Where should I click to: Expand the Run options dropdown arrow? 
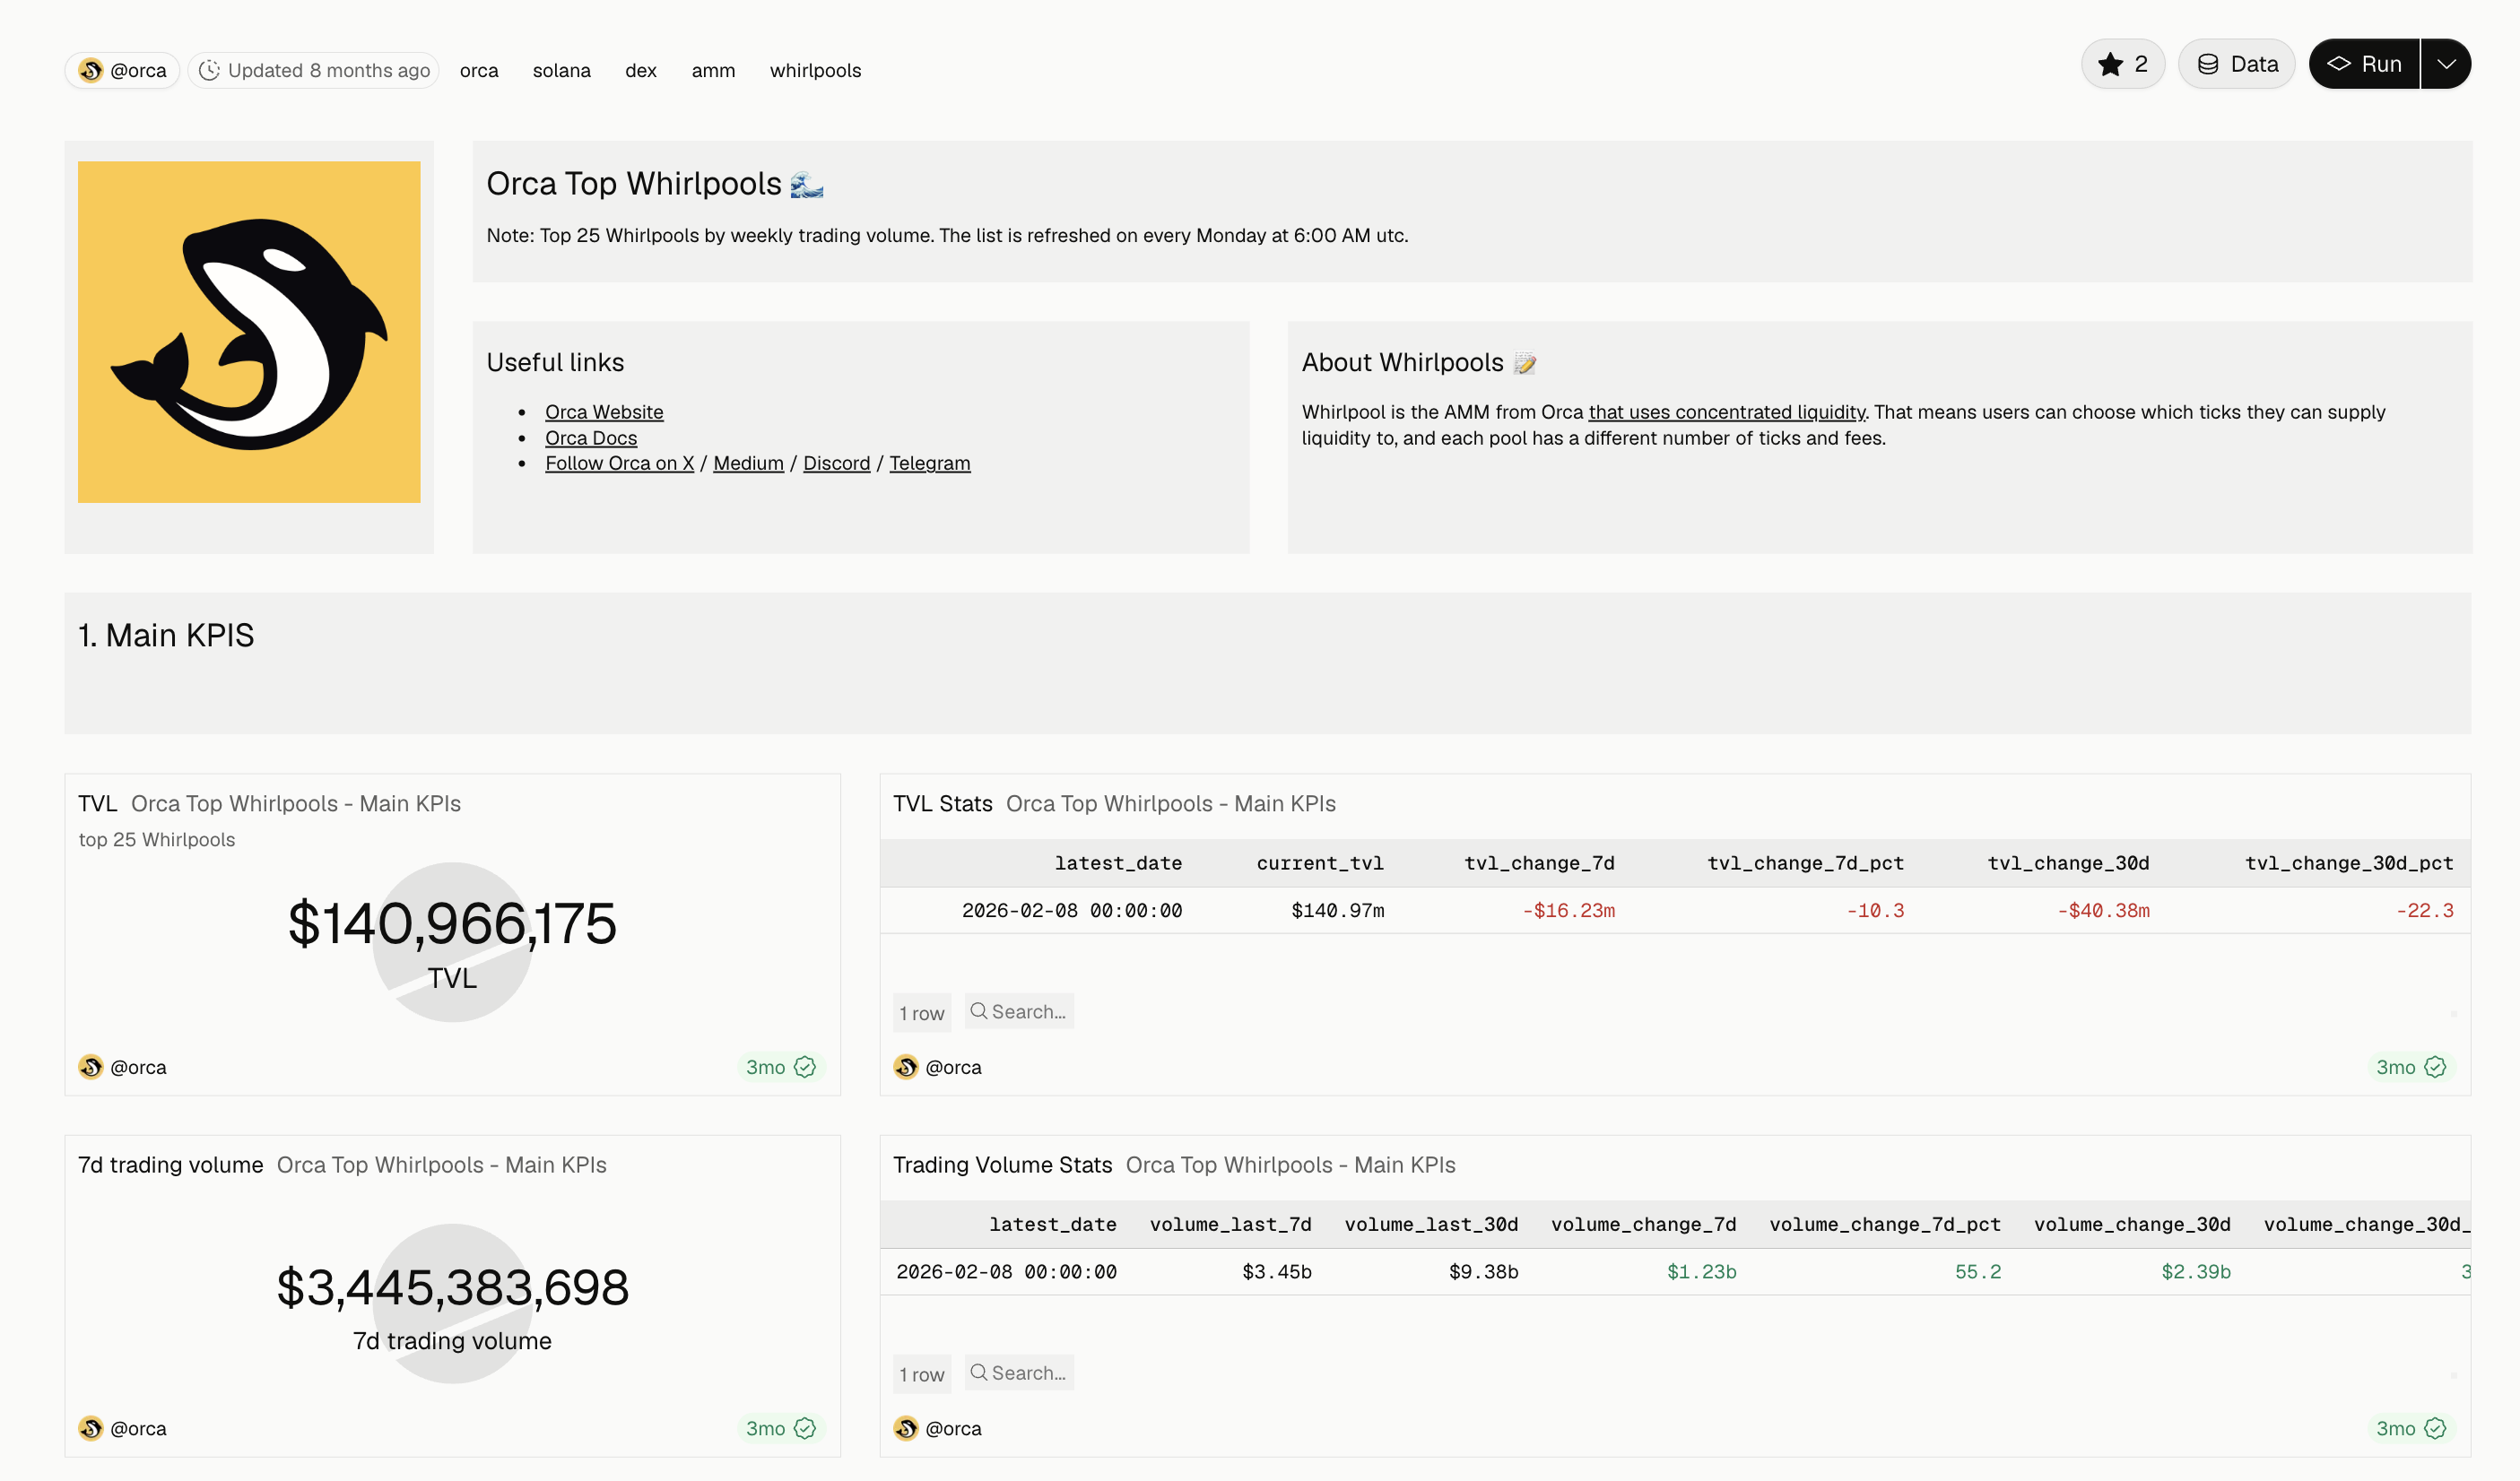(x=2446, y=65)
